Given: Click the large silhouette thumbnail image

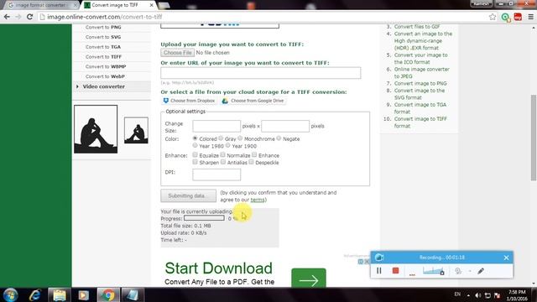Looking at the screenshot, I should (96, 129).
